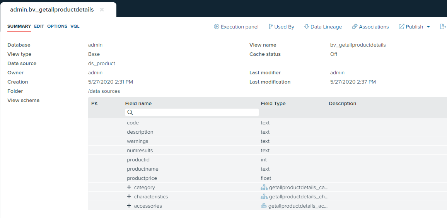Open the VQL tab
The width and height of the screenshot is (447, 218).
[x=75, y=26]
